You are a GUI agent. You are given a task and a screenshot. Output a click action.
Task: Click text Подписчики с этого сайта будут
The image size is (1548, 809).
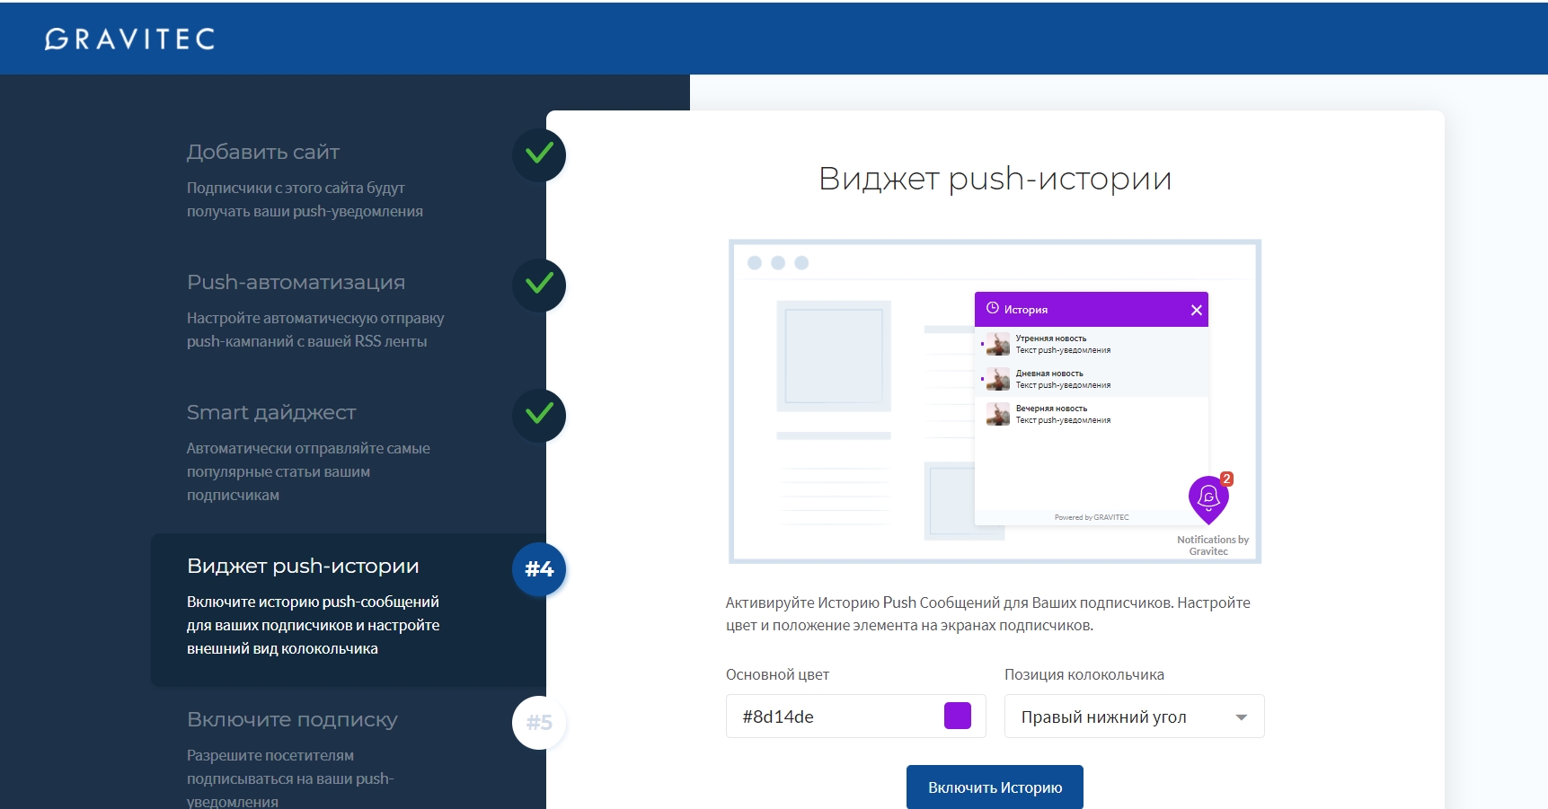tap(296, 188)
